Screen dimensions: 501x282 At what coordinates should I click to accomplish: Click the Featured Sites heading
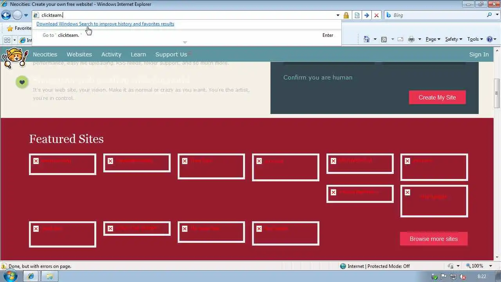pyautogui.click(x=66, y=139)
